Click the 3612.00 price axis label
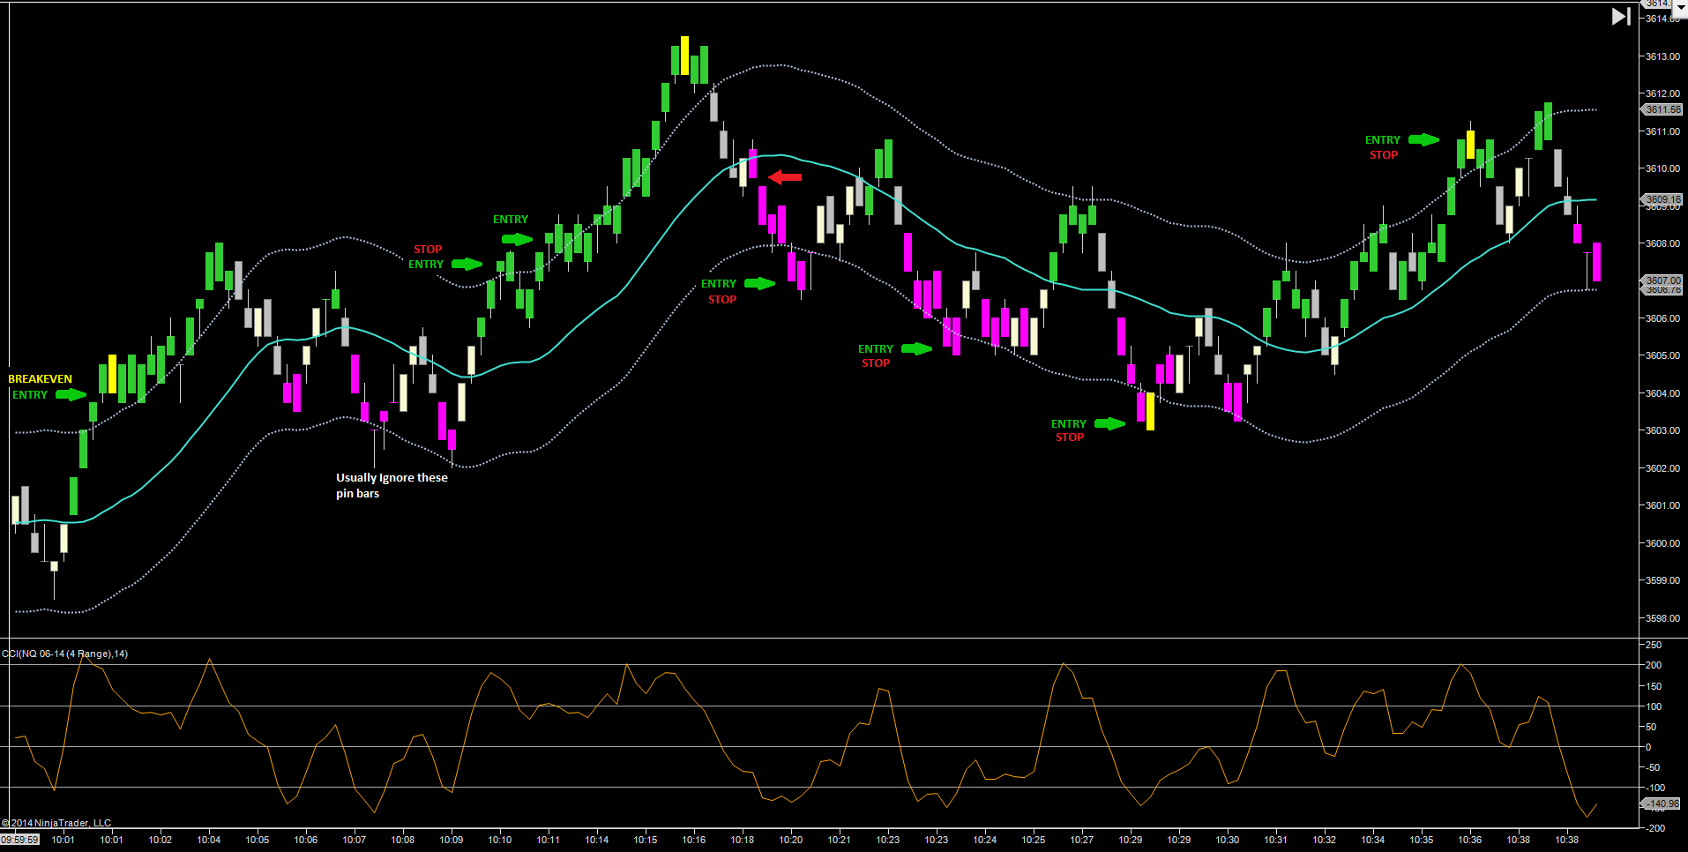 tap(1662, 93)
